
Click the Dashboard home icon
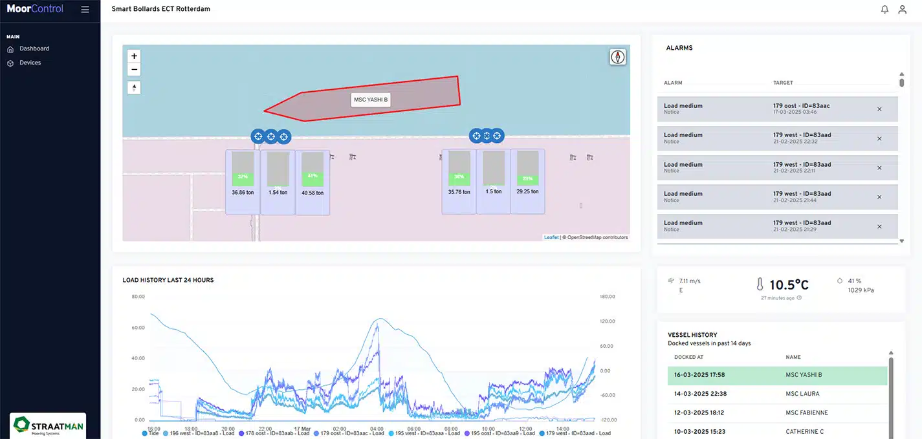(10, 49)
